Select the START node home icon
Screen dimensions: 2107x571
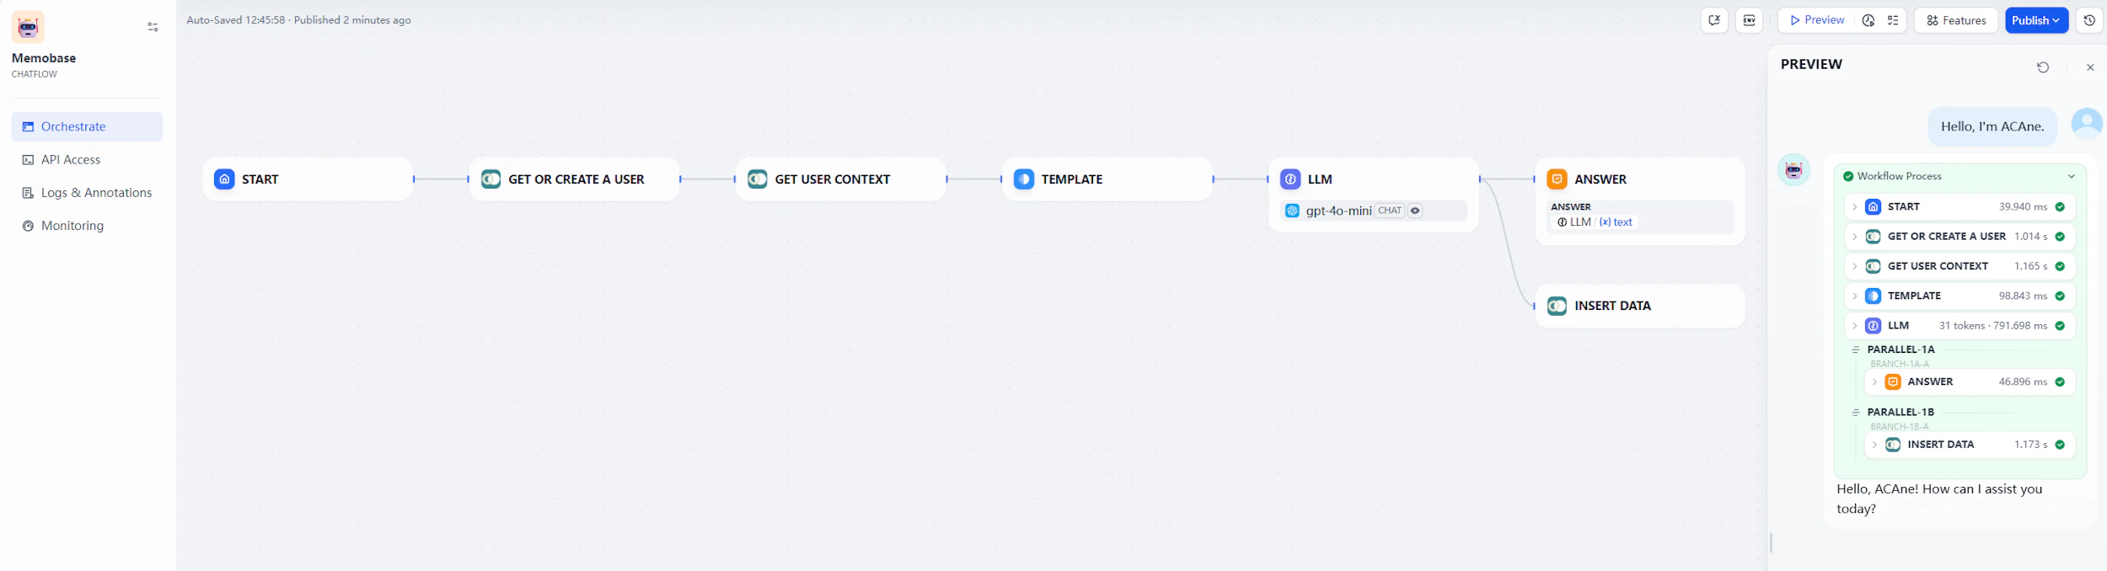click(x=223, y=179)
